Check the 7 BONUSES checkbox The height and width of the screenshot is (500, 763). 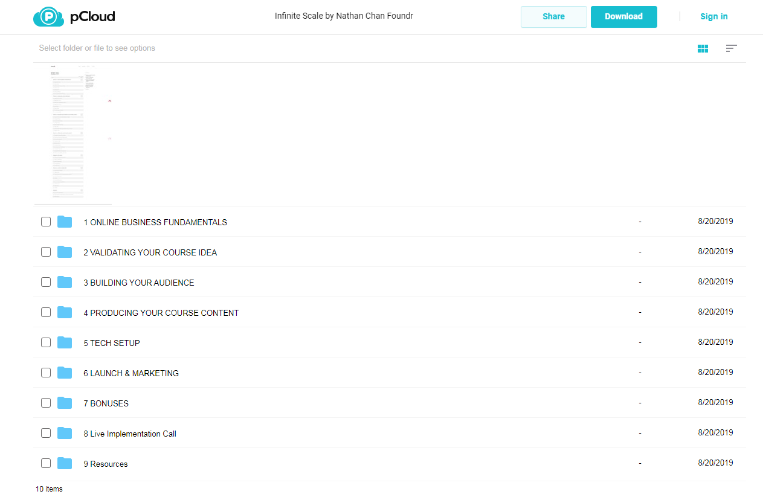coord(46,403)
